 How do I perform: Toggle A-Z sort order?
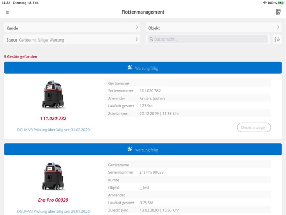(x=277, y=39)
